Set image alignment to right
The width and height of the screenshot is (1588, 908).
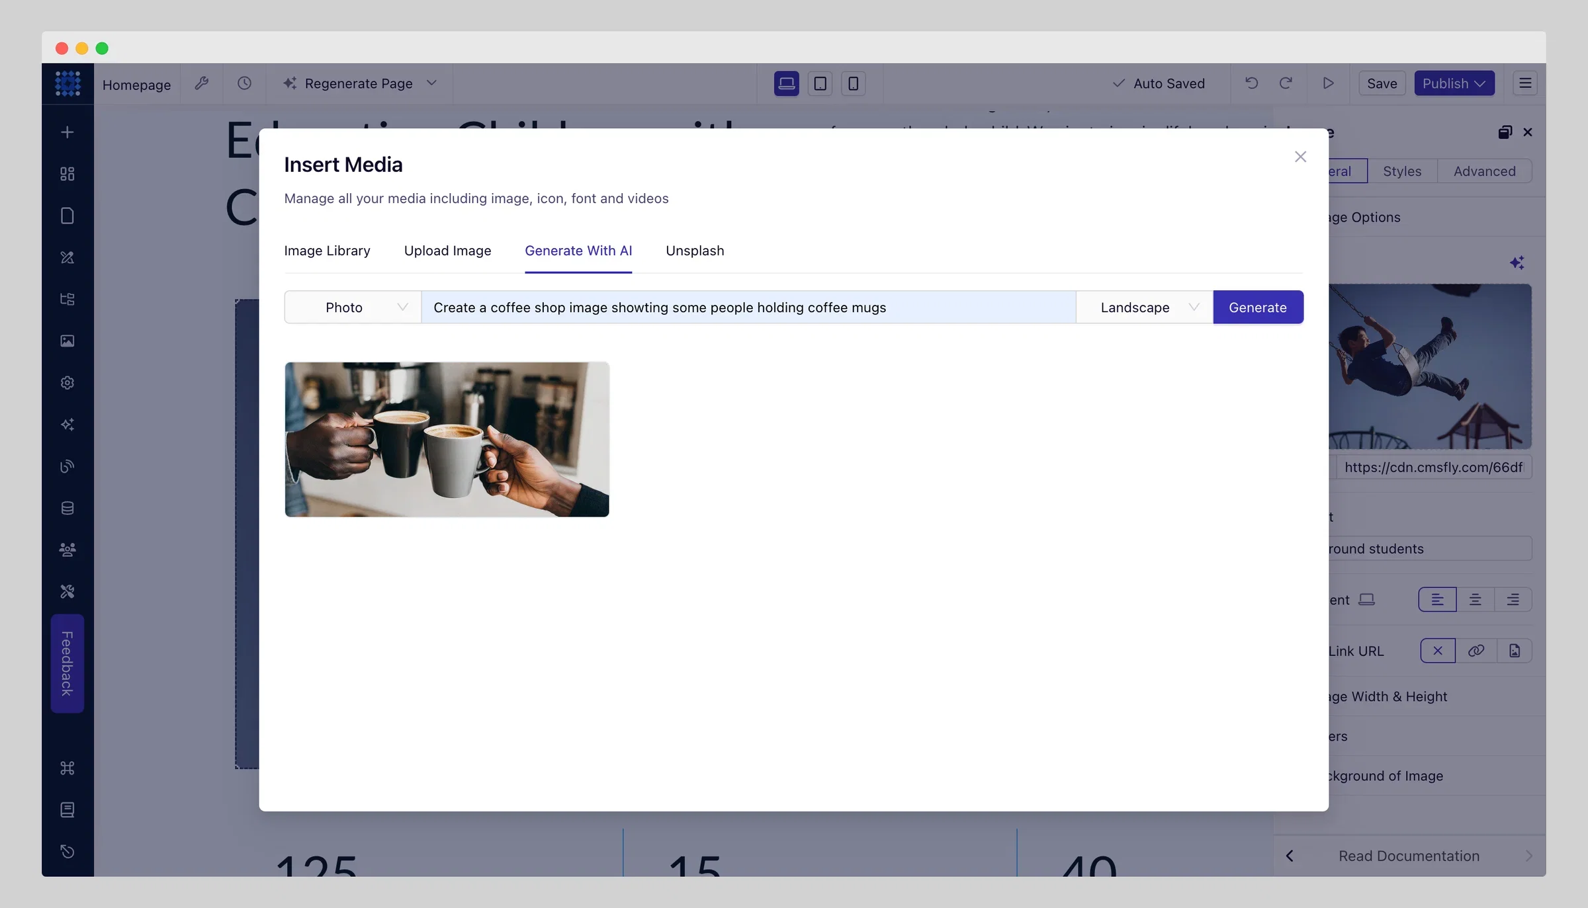click(1513, 600)
